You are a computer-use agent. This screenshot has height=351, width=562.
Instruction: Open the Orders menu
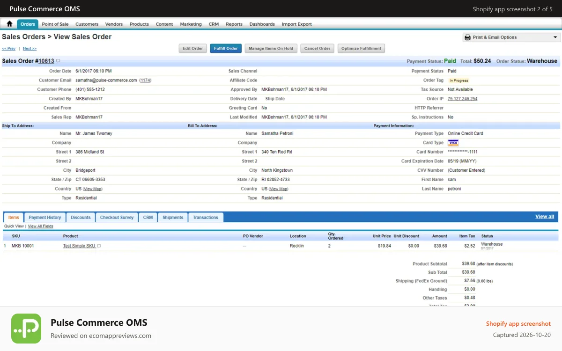28,24
